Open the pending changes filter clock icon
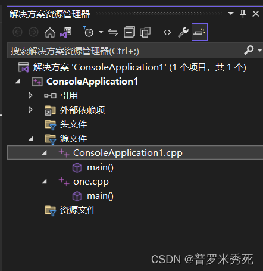The height and width of the screenshot is (271, 263). coord(88,32)
